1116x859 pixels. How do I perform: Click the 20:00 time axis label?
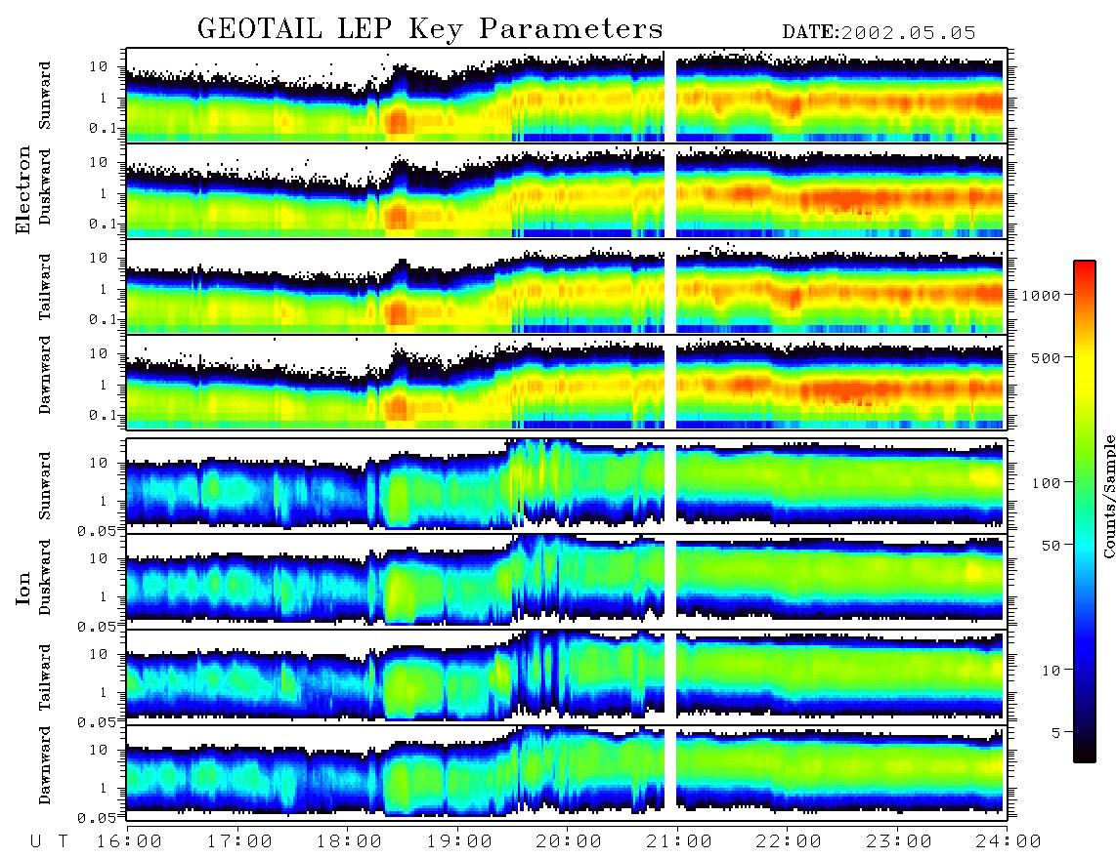coord(569,842)
